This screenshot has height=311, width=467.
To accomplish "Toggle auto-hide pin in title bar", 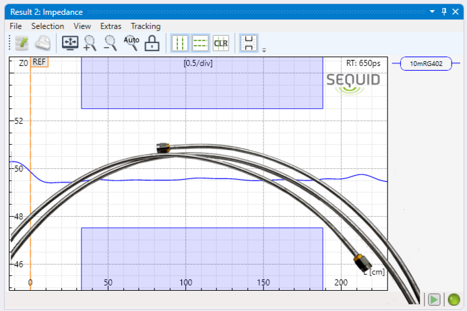I will (x=443, y=11).
